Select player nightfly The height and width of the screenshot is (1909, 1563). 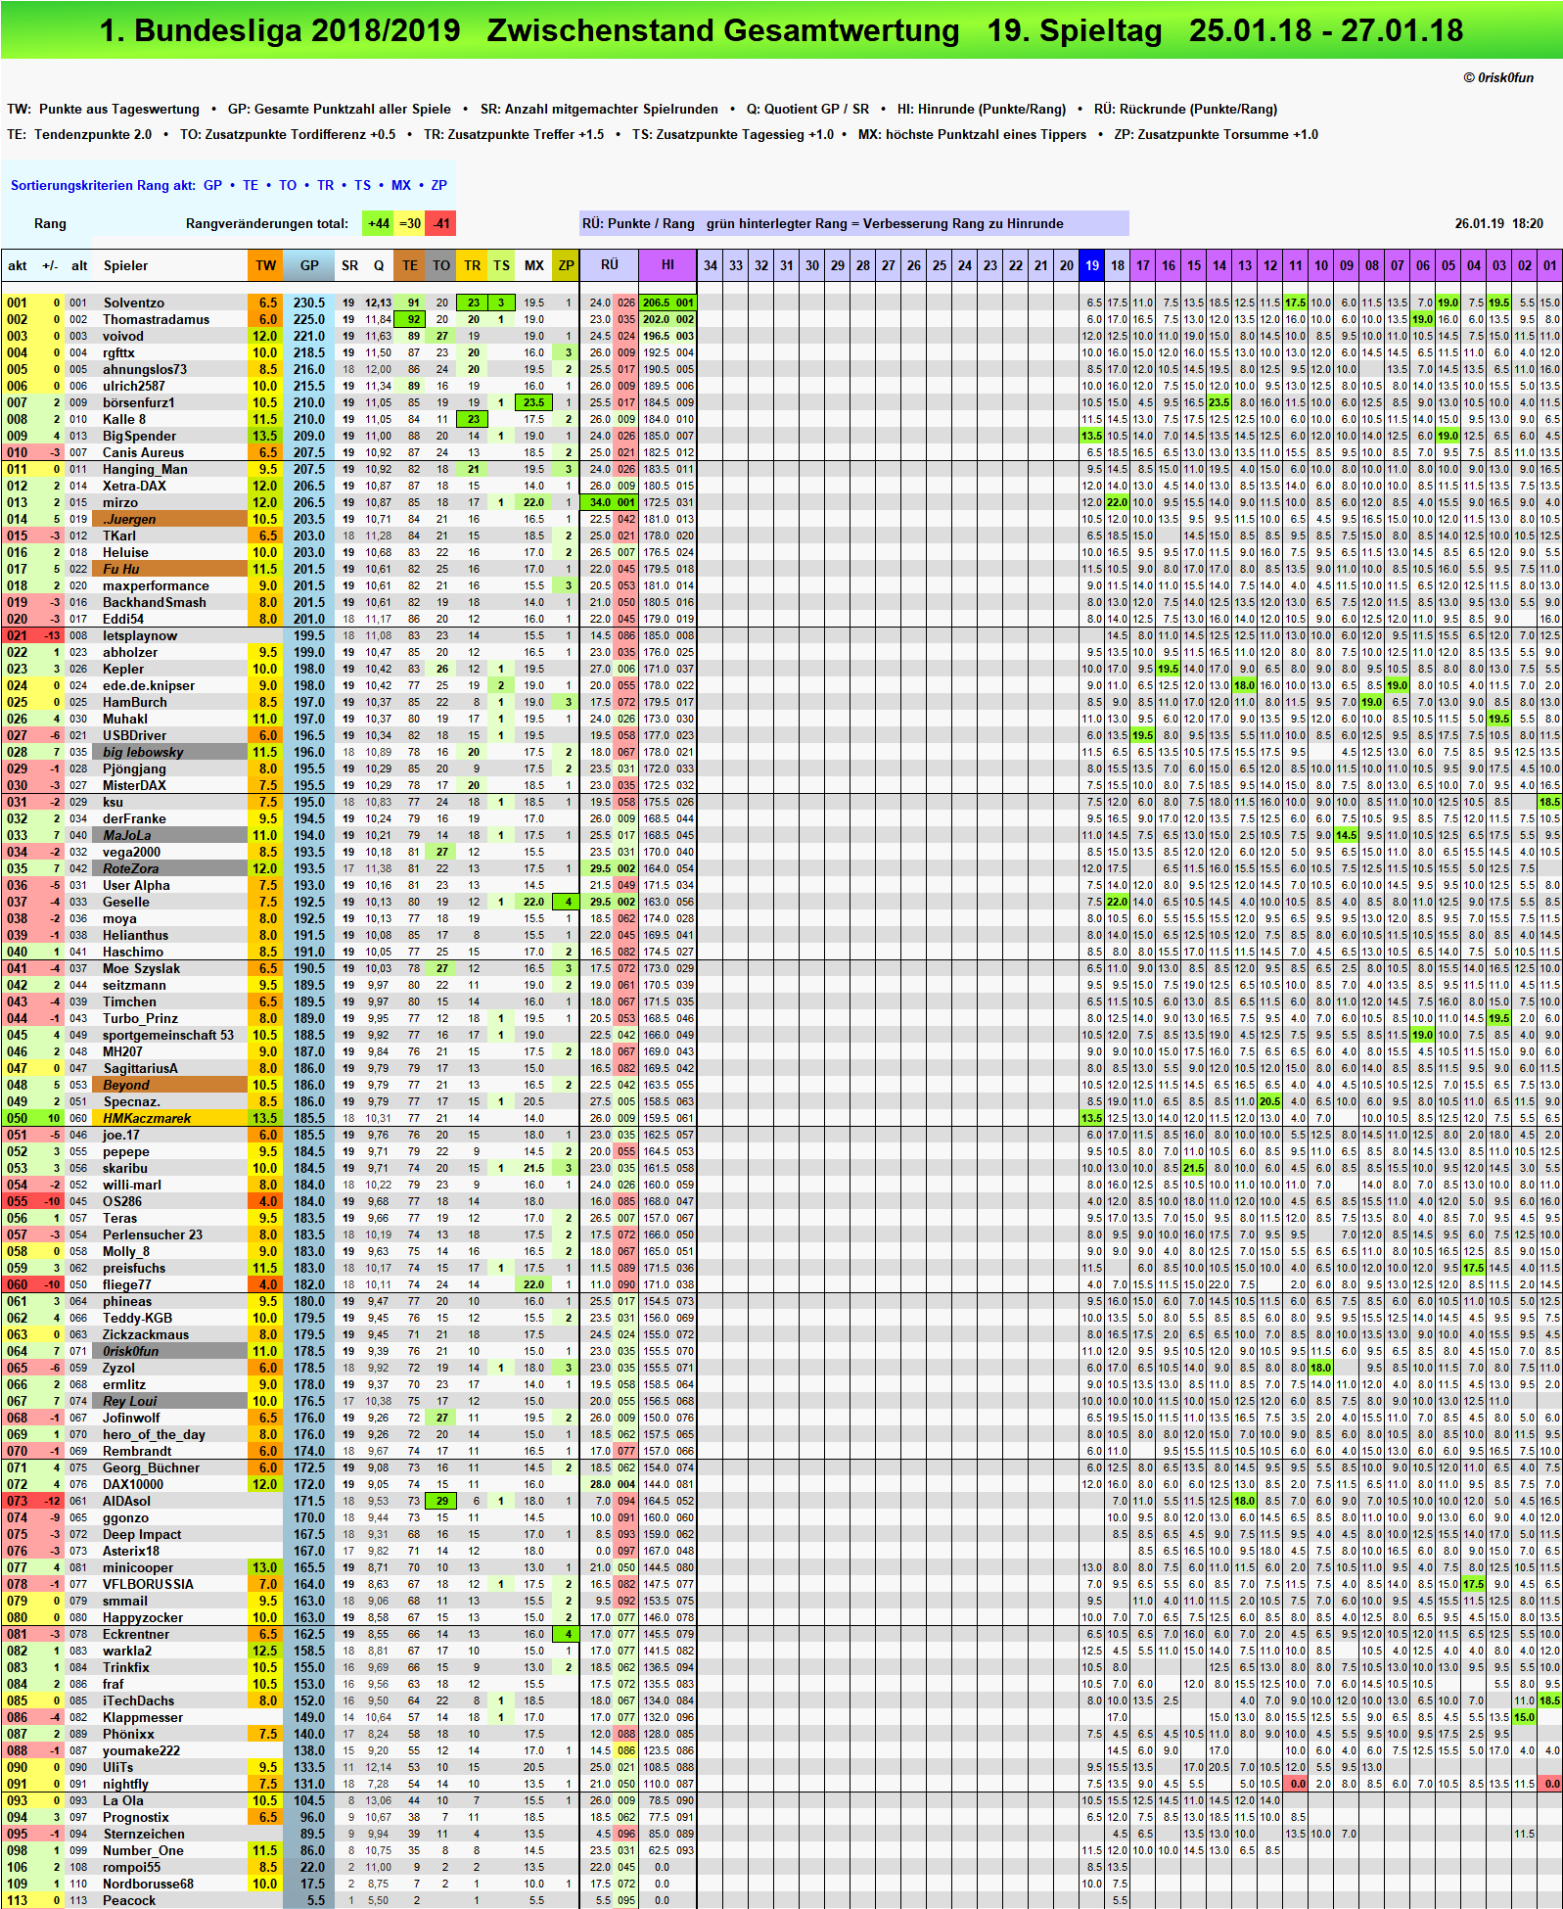[126, 1784]
